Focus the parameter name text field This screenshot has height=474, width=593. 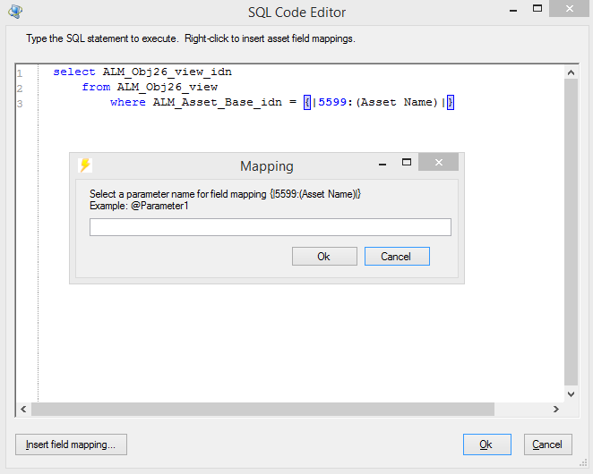click(x=270, y=227)
